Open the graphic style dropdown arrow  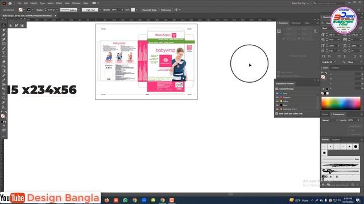pyautogui.click(x=136, y=10)
